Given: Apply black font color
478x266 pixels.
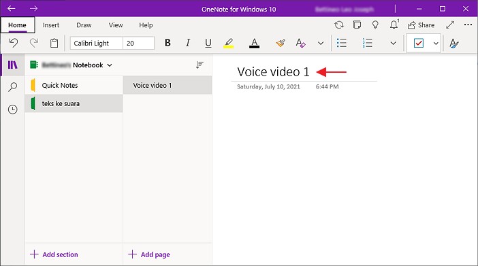Looking at the screenshot, I should point(254,43).
